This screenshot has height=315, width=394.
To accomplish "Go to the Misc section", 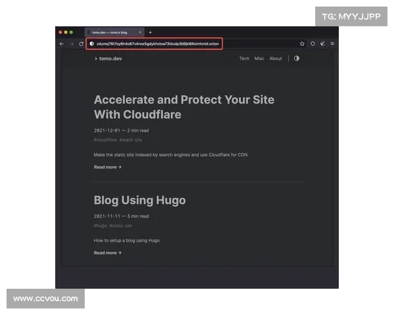I will pos(259,58).
